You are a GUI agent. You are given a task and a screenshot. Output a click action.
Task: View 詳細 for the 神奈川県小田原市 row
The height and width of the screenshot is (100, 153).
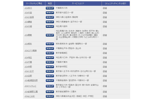pyautogui.click(x=105, y=17)
